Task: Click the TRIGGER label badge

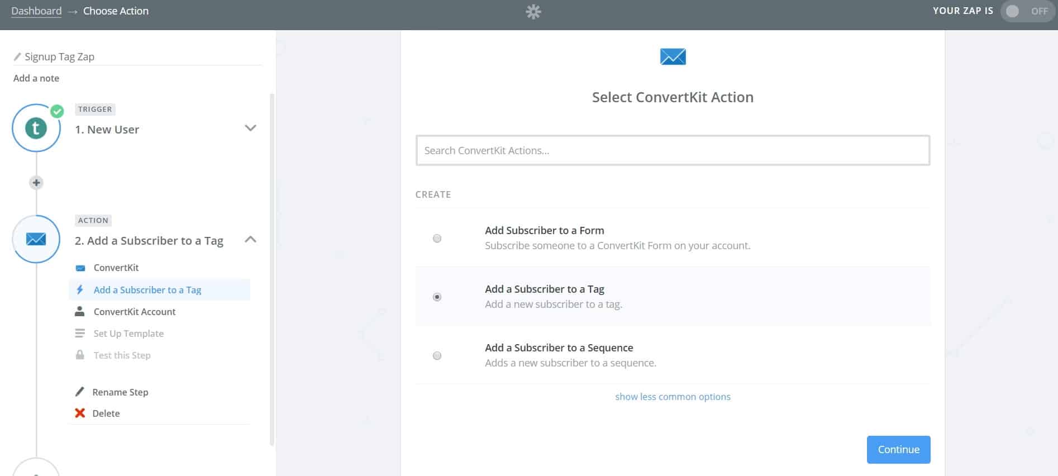Action: tap(95, 110)
